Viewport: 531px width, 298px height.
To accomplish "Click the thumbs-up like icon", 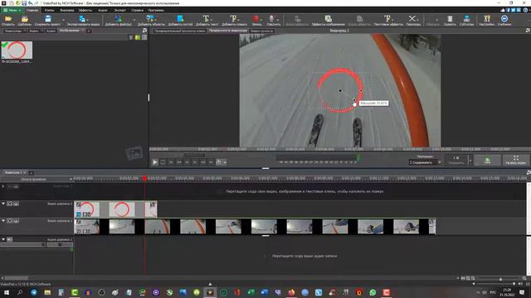I will coord(502,10).
